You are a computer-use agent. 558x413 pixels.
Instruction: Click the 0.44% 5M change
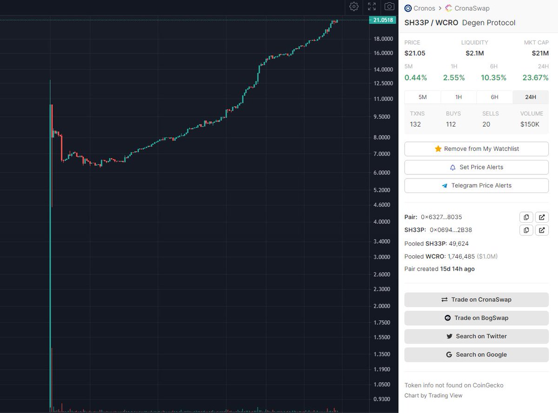coord(416,78)
